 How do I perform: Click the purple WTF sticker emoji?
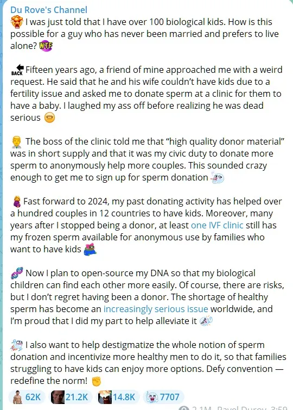[46, 46]
